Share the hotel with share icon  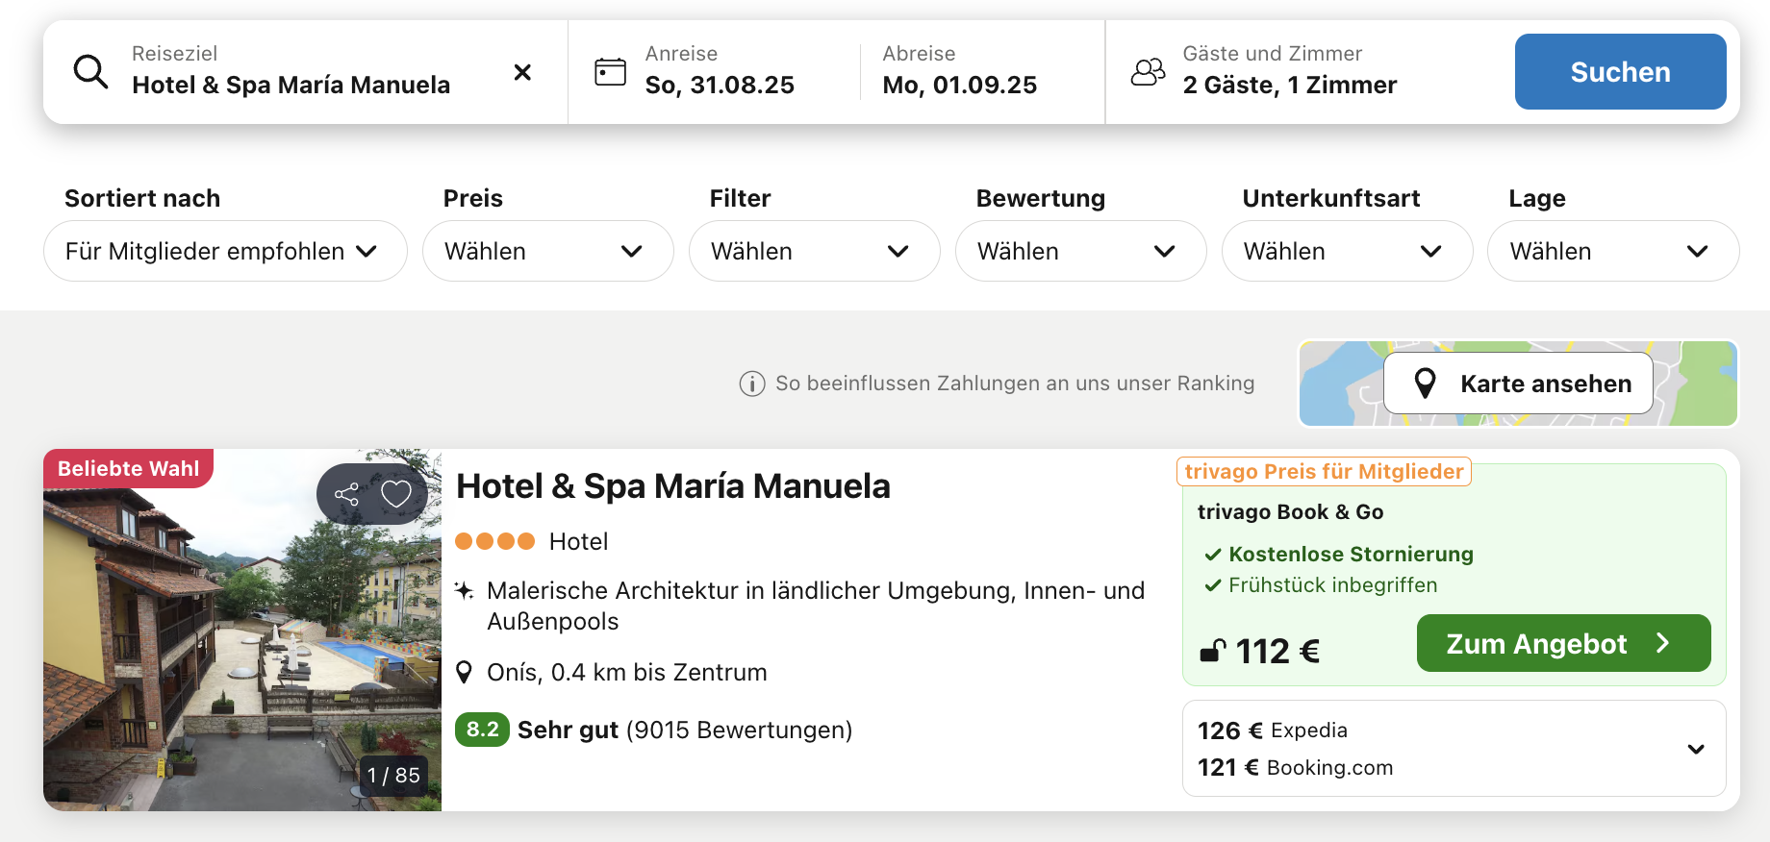coord(346,494)
